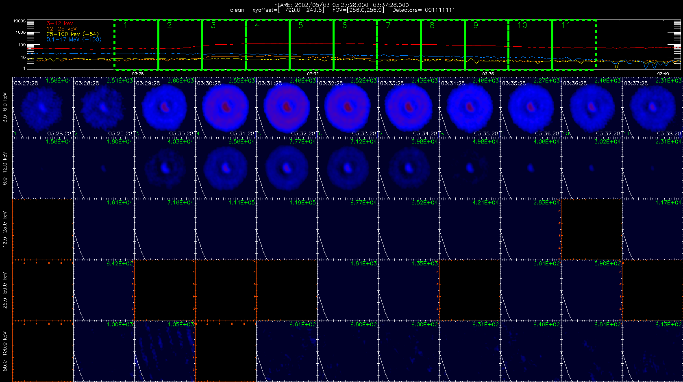Select time interval 4 on light curve

coord(268,45)
